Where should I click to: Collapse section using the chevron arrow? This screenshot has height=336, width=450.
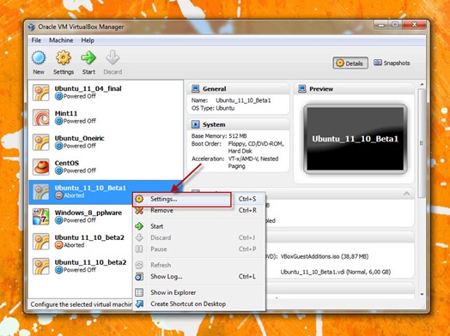pyautogui.click(x=406, y=194)
